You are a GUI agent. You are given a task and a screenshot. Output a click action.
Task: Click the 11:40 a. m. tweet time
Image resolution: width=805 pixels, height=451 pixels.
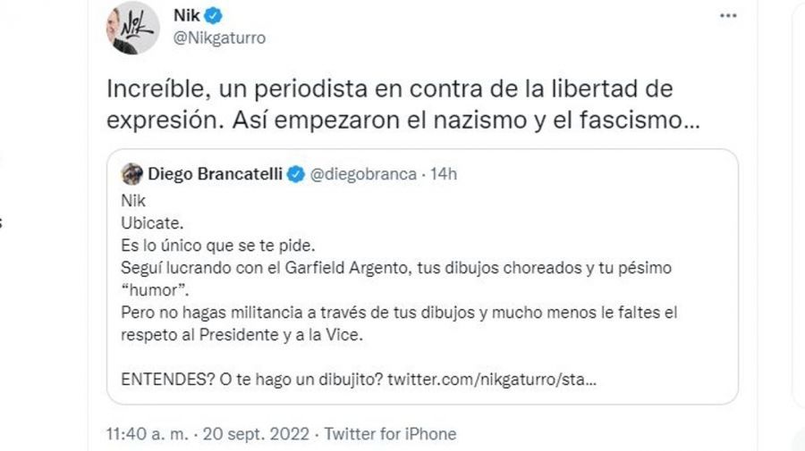pyautogui.click(x=144, y=435)
